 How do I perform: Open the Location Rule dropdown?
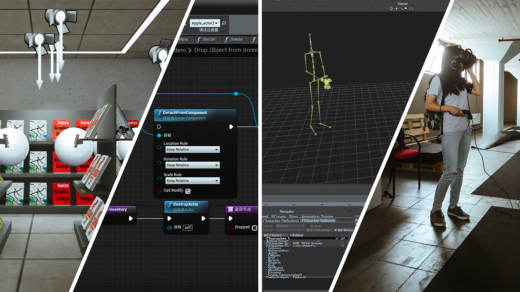pyautogui.click(x=192, y=150)
